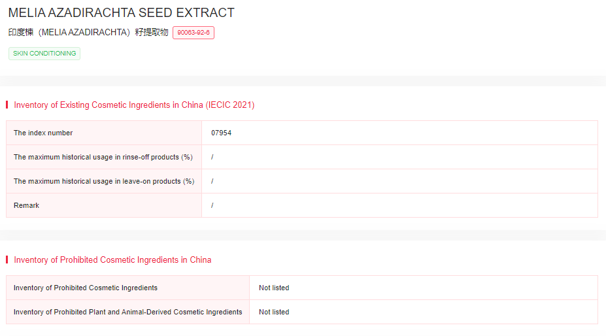Select "The index number" label cell
This screenshot has width=606, height=336.
(x=43, y=133)
